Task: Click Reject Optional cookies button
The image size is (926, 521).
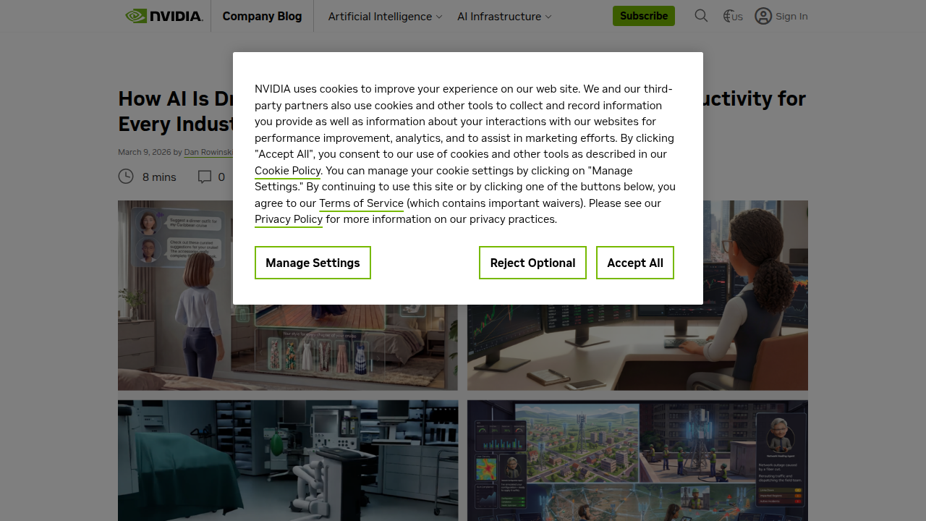Action: [x=532, y=263]
